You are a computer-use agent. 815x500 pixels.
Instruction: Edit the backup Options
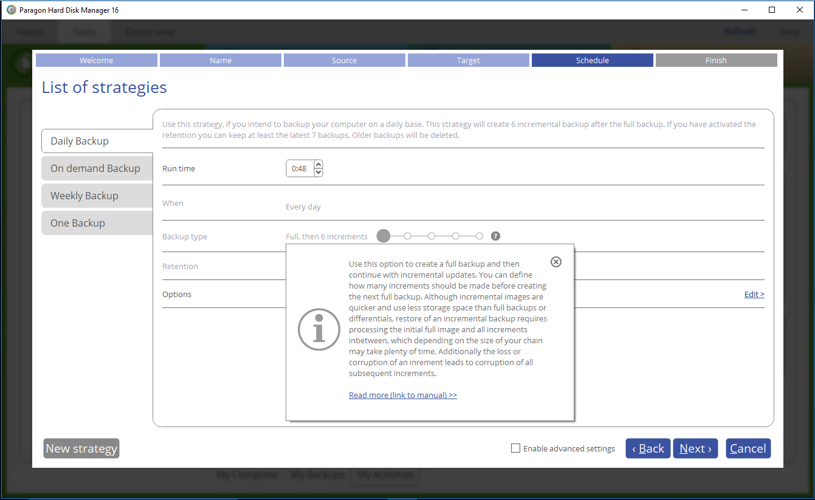tap(754, 294)
